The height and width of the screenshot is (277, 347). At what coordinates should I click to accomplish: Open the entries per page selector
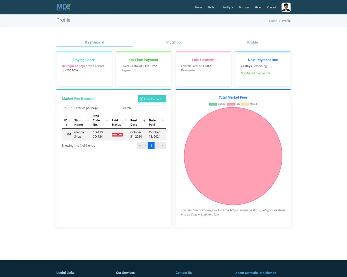tap(68, 108)
